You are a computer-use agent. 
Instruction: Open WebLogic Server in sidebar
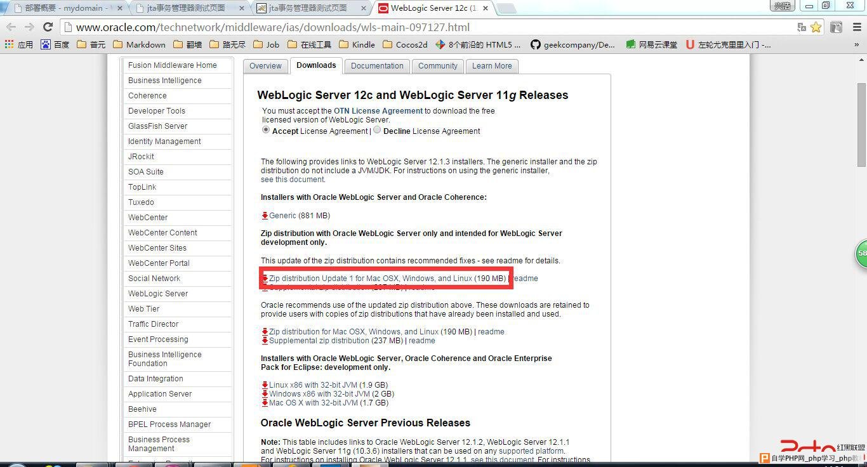pos(158,294)
